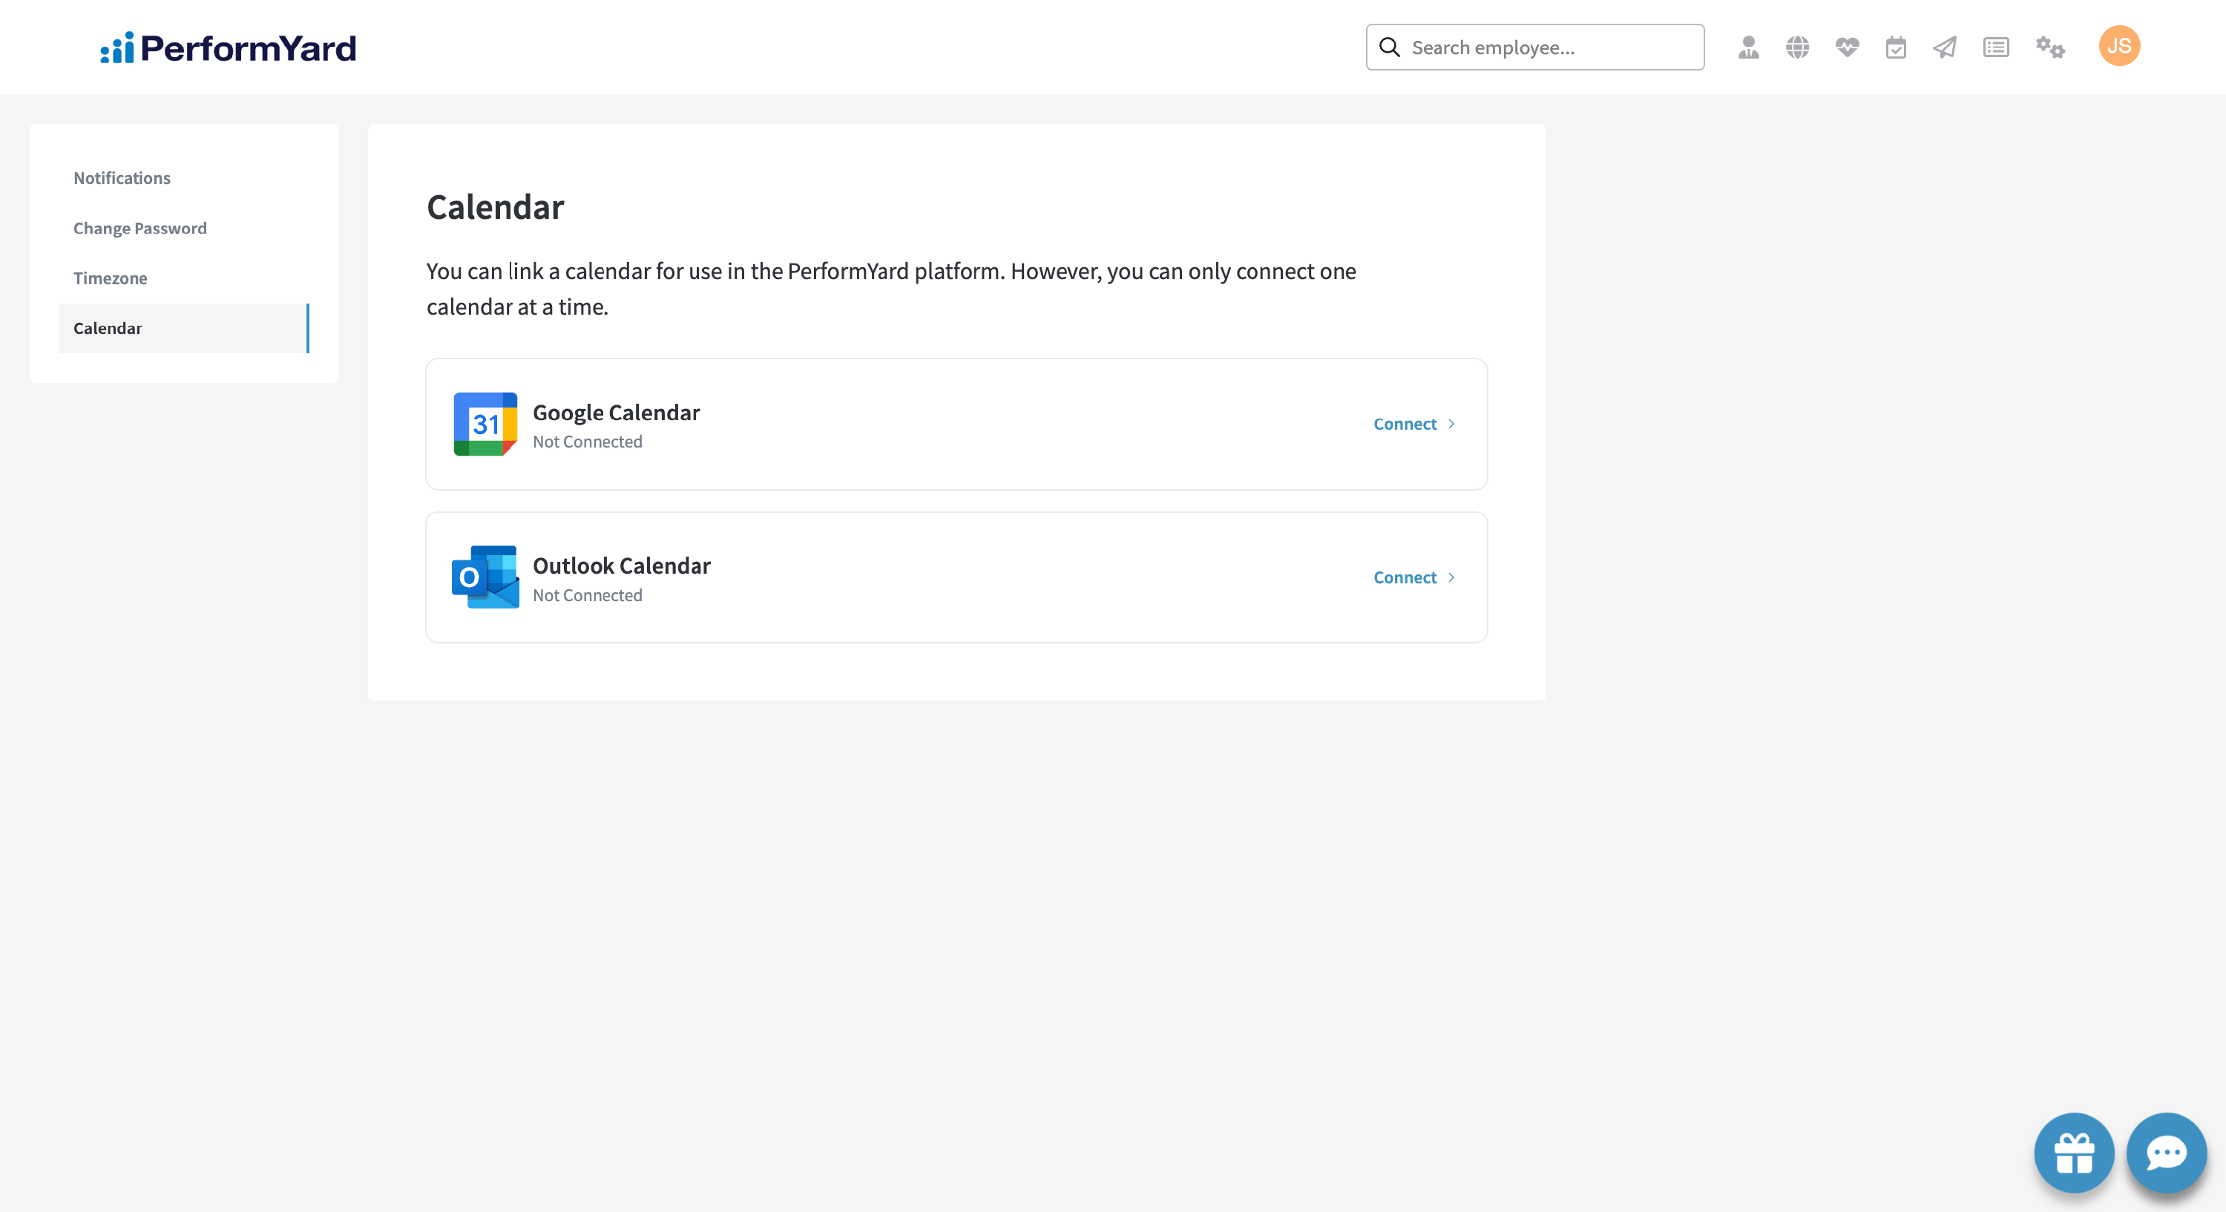Click the calendar checkmark icon in header
Viewport: 2226px width, 1212px height.
[1896, 47]
